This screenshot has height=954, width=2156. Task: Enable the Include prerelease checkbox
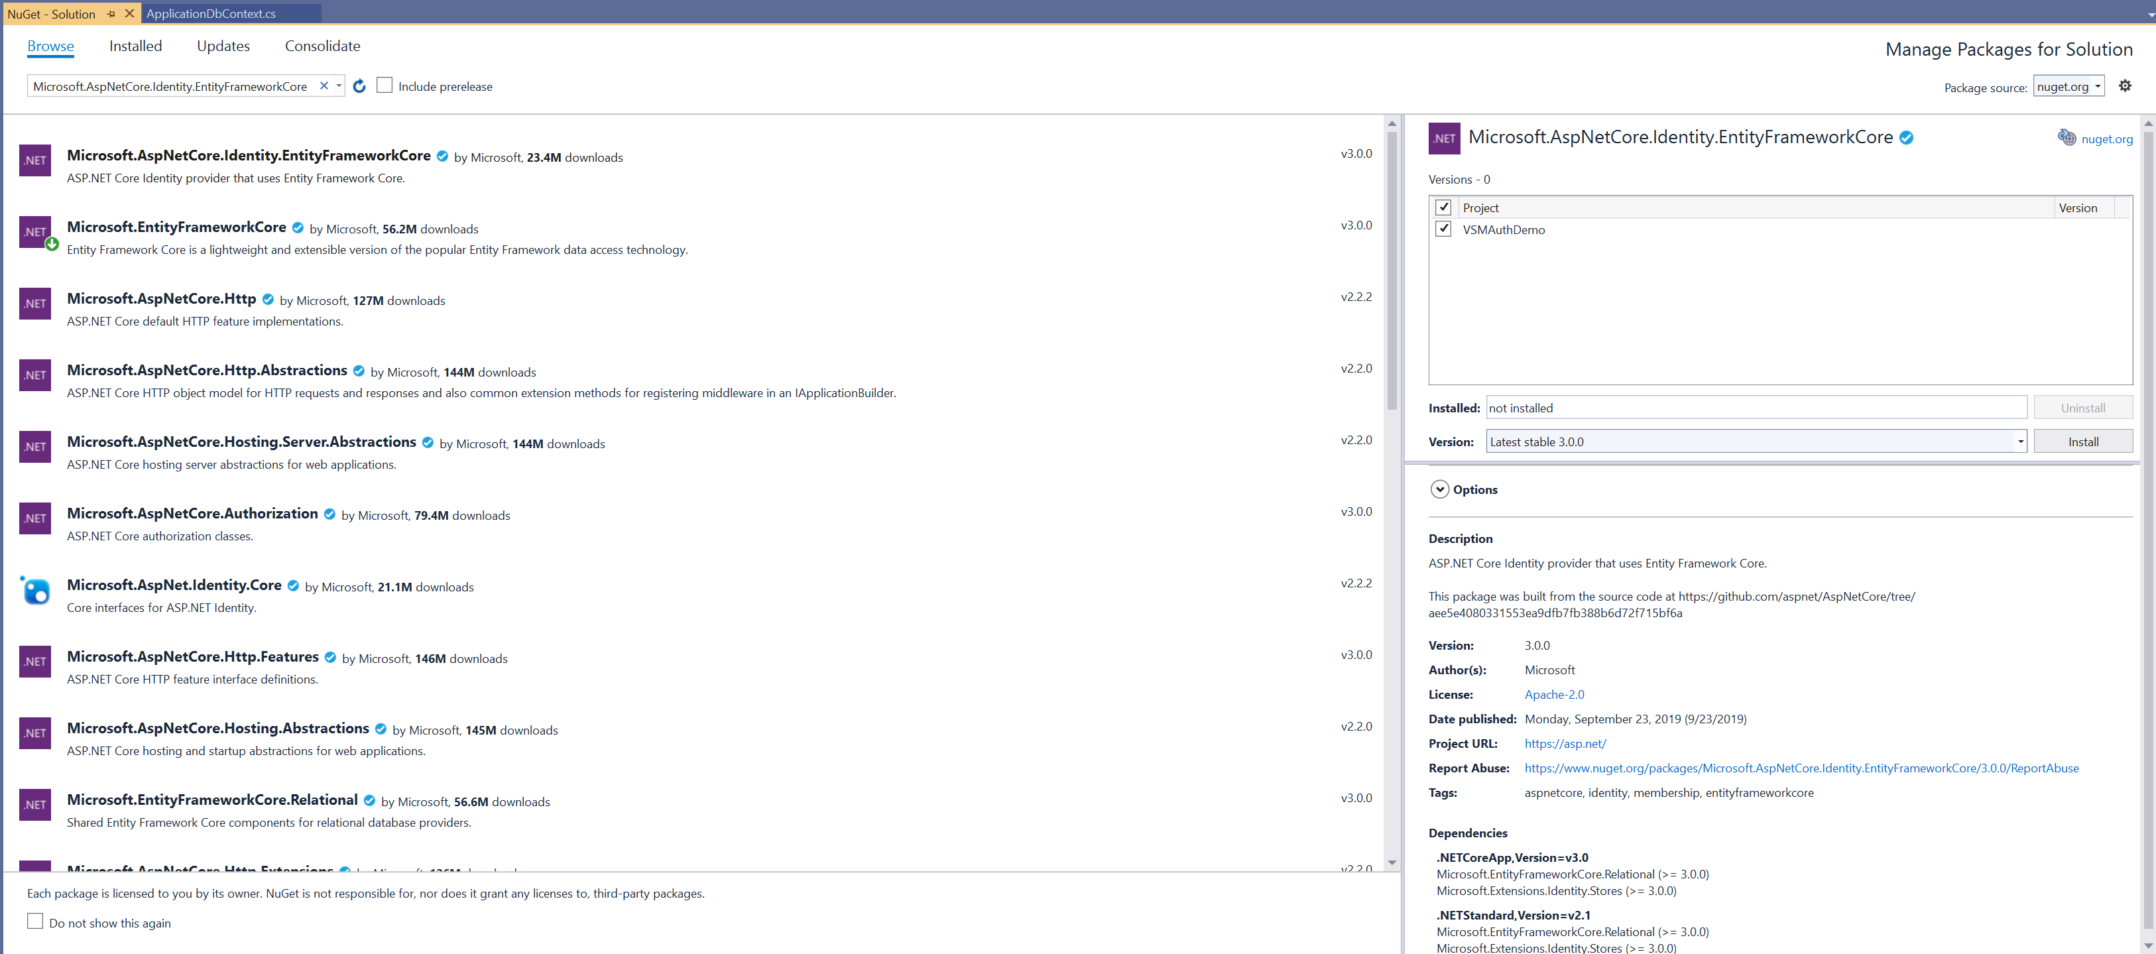(x=384, y=86)
